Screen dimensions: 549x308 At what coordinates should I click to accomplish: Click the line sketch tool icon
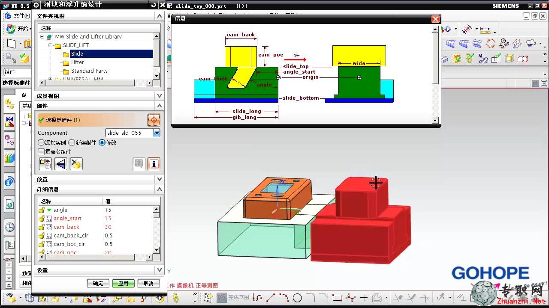[x=271, y=298]
